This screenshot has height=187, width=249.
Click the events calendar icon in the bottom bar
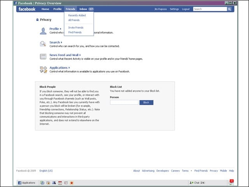click(60, 183)
